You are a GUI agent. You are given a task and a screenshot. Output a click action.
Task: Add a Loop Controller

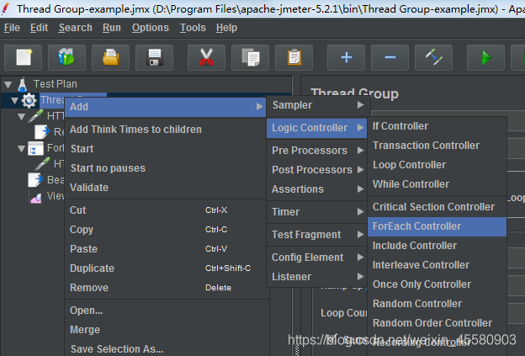[437, 165]
